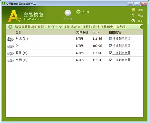The image size is (149, 123).
Task: Click 扫描剩余扇区 link in the E: row
Action: click(121, 53)
